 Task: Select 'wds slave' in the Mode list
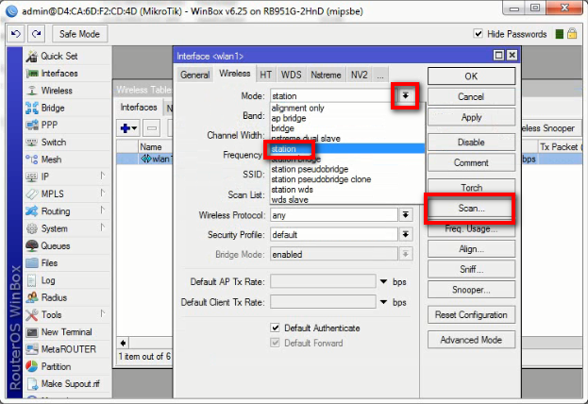347,199
